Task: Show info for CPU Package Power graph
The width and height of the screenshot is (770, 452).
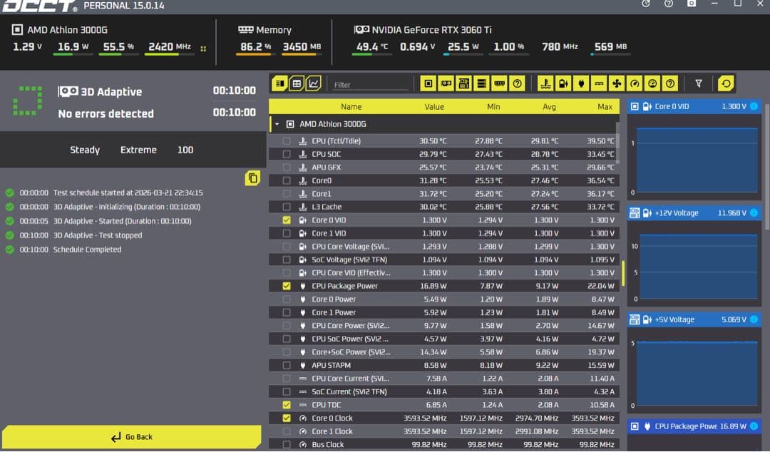Action: point(754,426)
